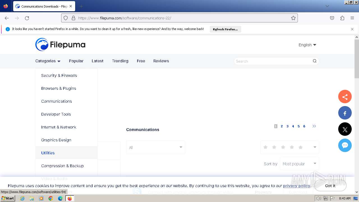Click the tracking protection shield icon

coord(66,18)
